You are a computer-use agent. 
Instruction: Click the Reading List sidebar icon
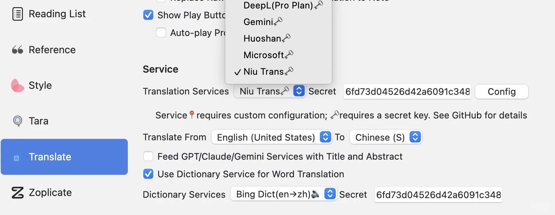point(18,14)
